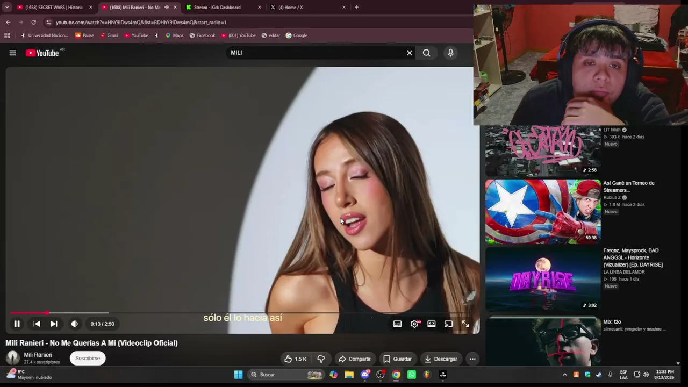Skip to the next video
Viewport: 688px width, 387px height.
tap(54, 324)
